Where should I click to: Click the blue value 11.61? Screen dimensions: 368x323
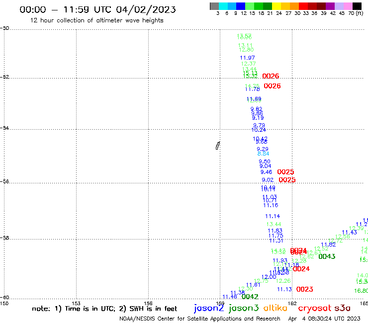pos(253,285)
